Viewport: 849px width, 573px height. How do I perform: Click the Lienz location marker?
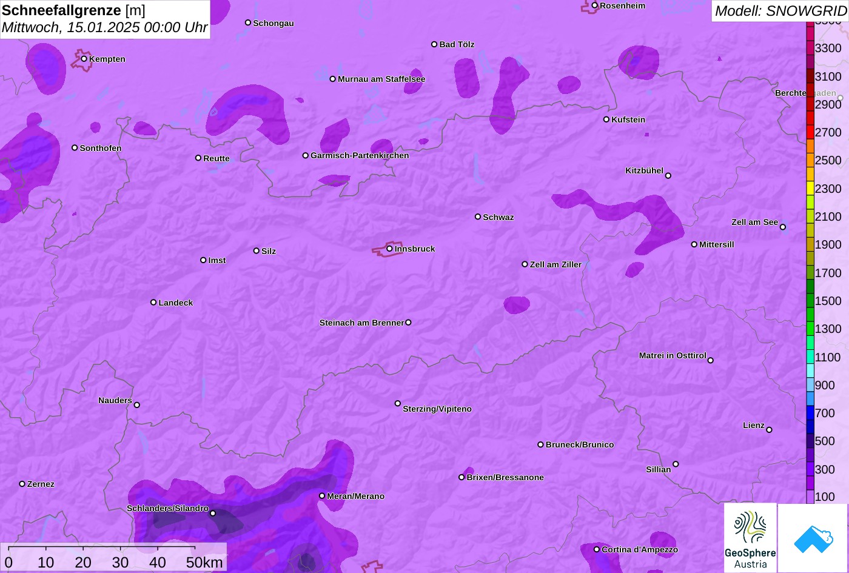769,430
